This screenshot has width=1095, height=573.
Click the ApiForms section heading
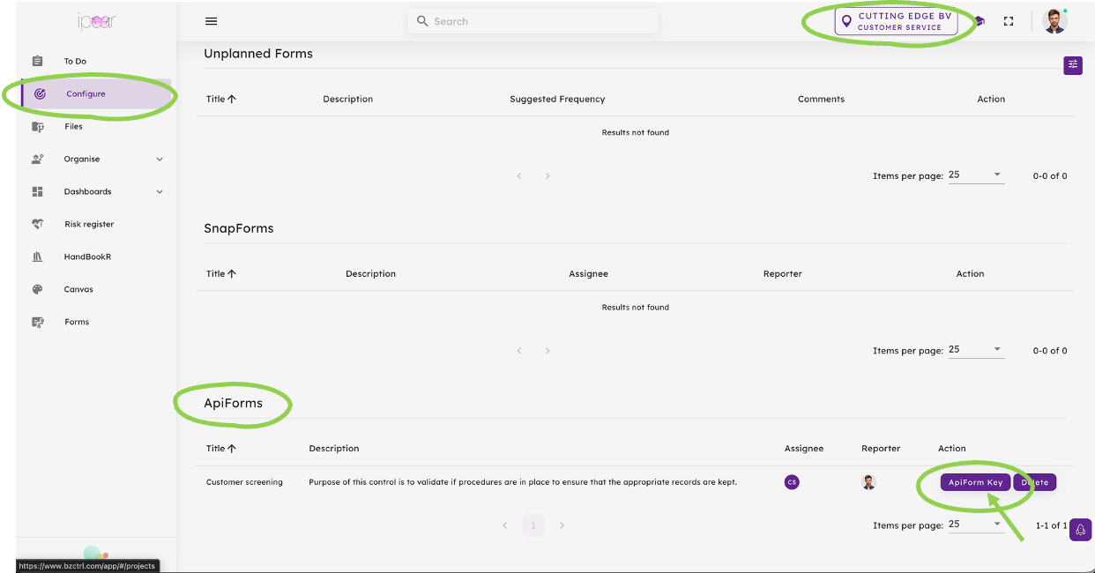coord(233,403)
